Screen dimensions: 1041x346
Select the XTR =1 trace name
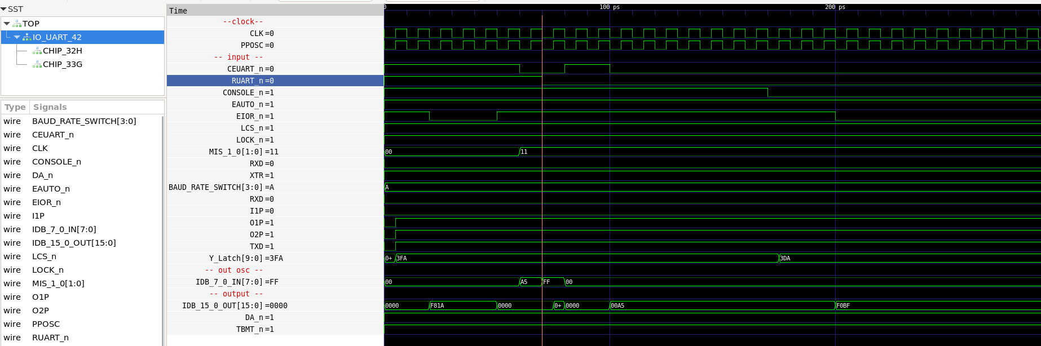tap(262, 175)
